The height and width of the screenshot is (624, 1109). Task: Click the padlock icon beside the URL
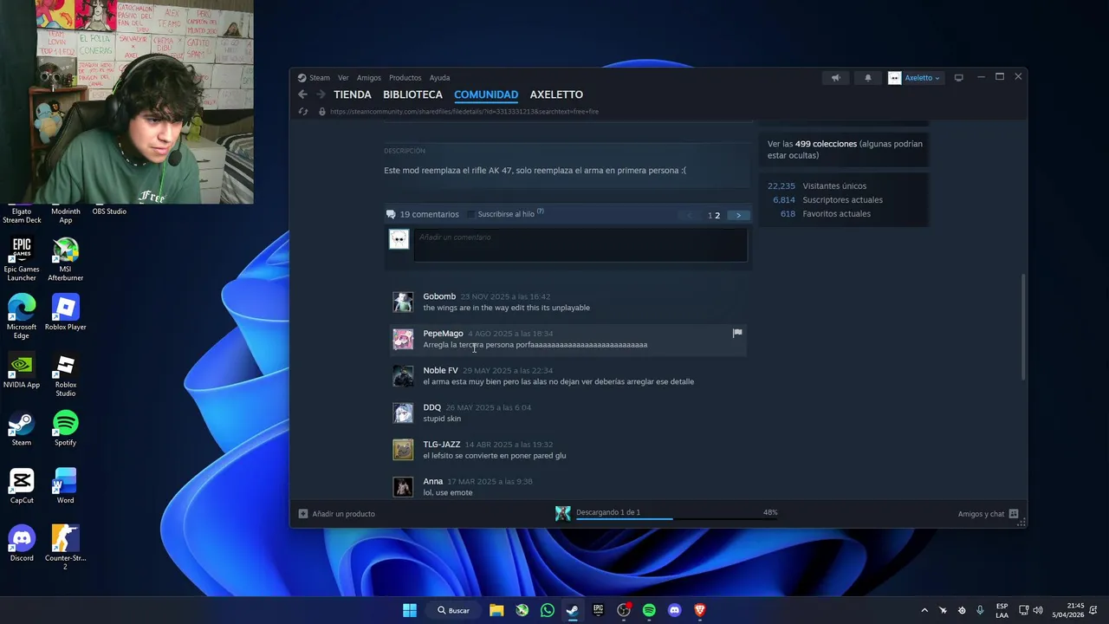[322, 112]
